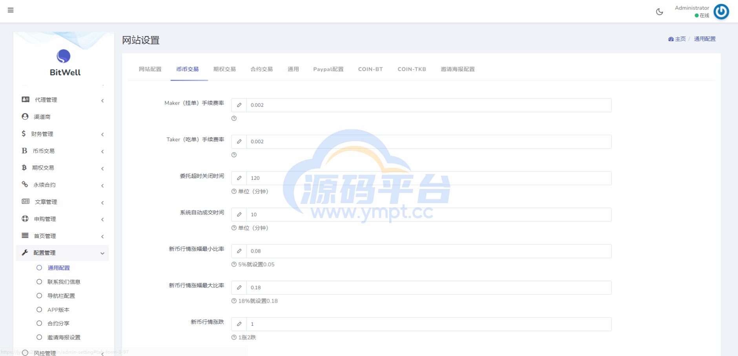The height and width of the screenshot is (356, 738).
Task: Click pencil icon beside 委托超时关闭时间
Action: pyautogui.click(x=239, y=178)
